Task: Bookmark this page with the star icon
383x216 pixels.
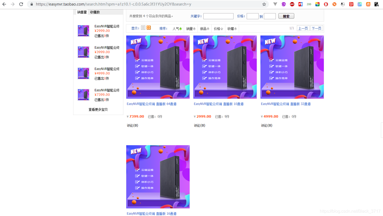Action: tap(264, 4)
